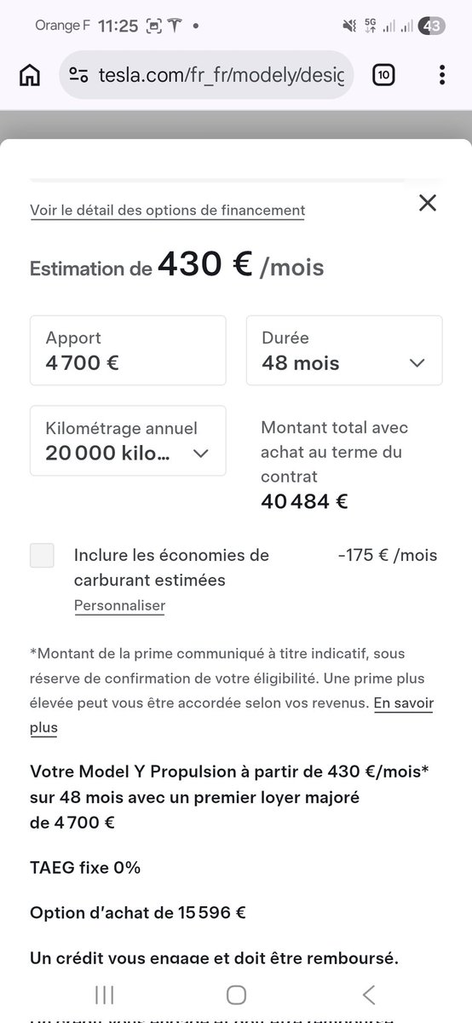The height and width of the screenshot is (1023, 472).
Task: Tap the Android back navigation arrow
Action: [x=369, y=994]
